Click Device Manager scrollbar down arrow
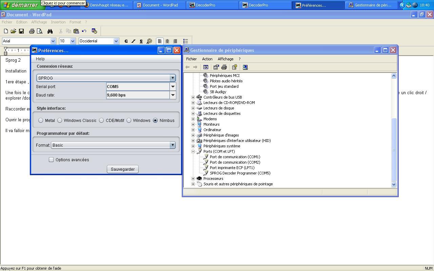Image resolution: width=434 pixels, height=271 pixels. click(394, 184)
